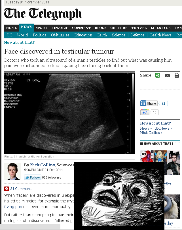
Task: Open the Defence subsection
Action: coord(137,35)
